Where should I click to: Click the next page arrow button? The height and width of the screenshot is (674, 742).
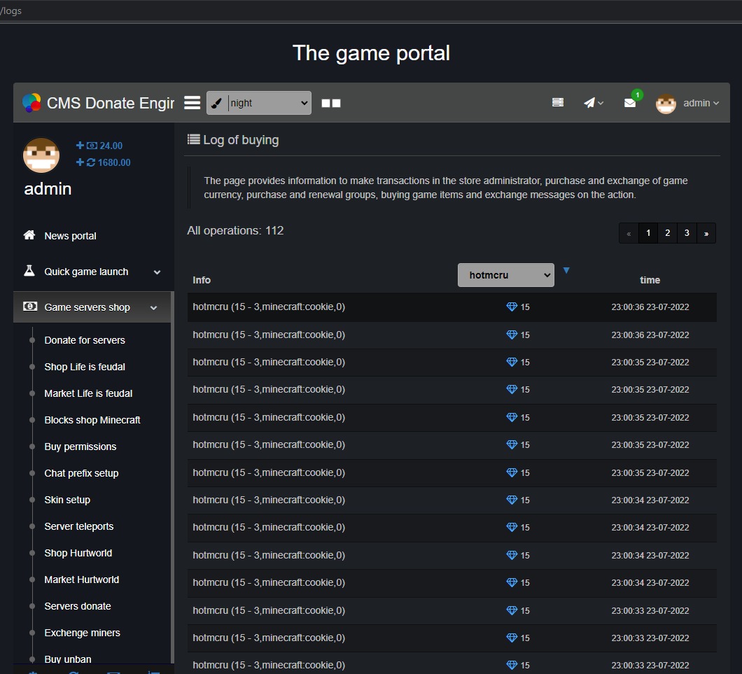(x=706, y=233)
